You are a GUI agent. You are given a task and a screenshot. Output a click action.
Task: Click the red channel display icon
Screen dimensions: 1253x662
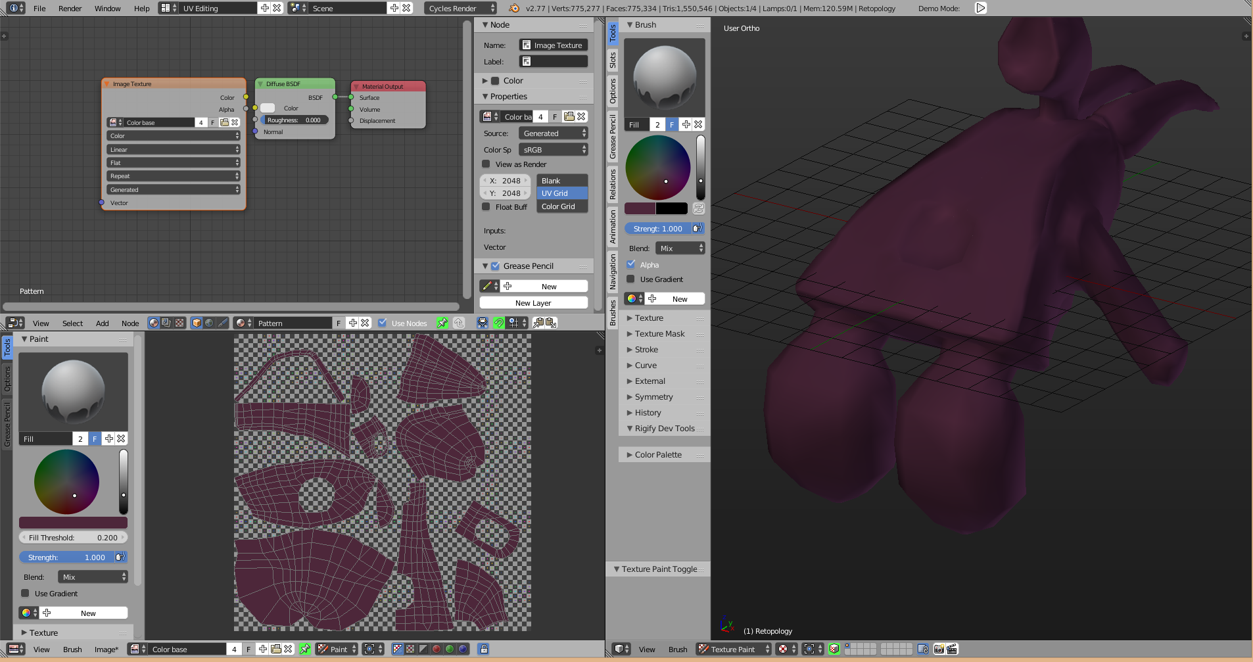(437, 649)
